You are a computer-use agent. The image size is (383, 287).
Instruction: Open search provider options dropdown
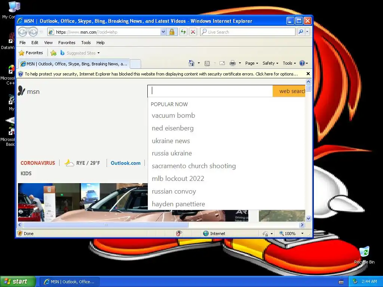click(307, 32)
